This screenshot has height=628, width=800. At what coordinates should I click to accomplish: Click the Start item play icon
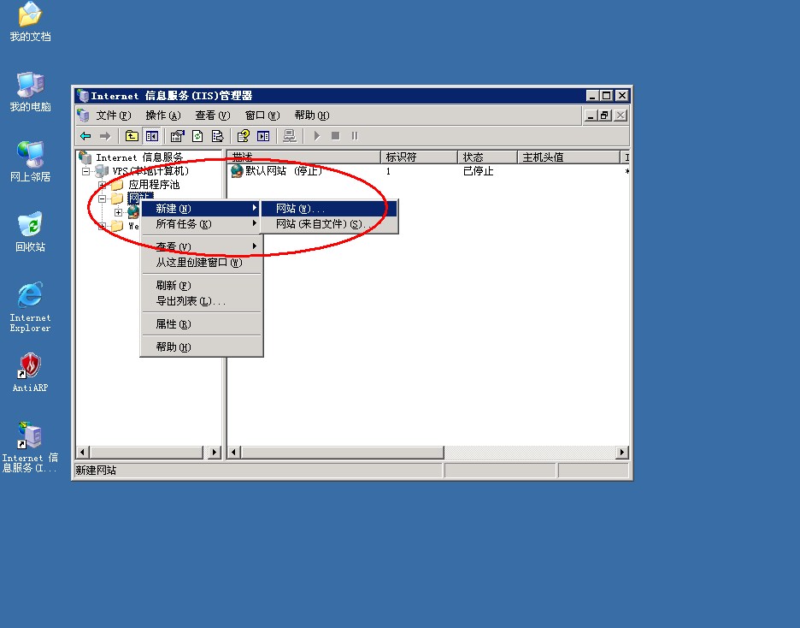pos(316,136)
